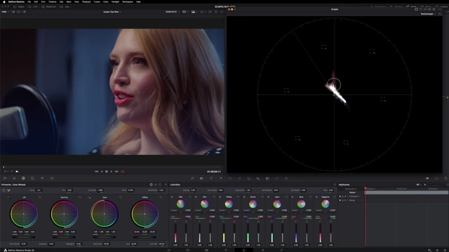
Task: Open the Sizing palette
Action: (x=277, y=178)
